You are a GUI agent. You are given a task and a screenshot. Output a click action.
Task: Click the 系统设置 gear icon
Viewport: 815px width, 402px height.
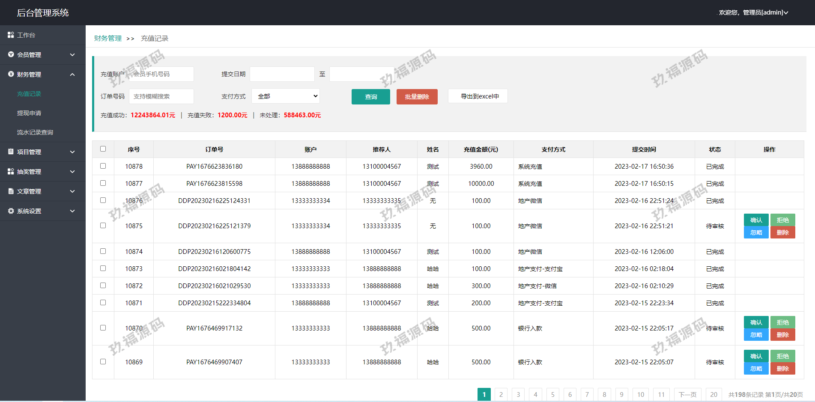[x=11, y=211]
